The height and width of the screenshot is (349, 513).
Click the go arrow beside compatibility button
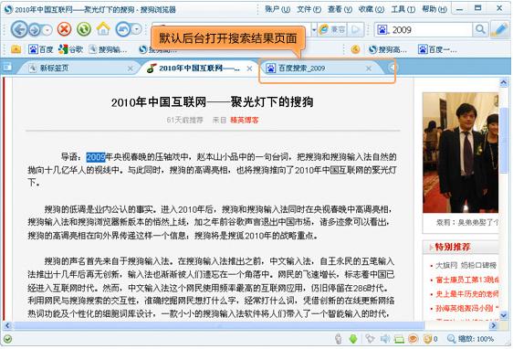coord(356,30)
